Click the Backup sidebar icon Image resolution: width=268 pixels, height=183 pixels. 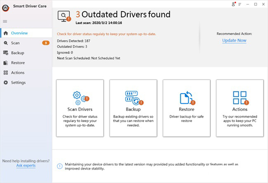point(6,53)
